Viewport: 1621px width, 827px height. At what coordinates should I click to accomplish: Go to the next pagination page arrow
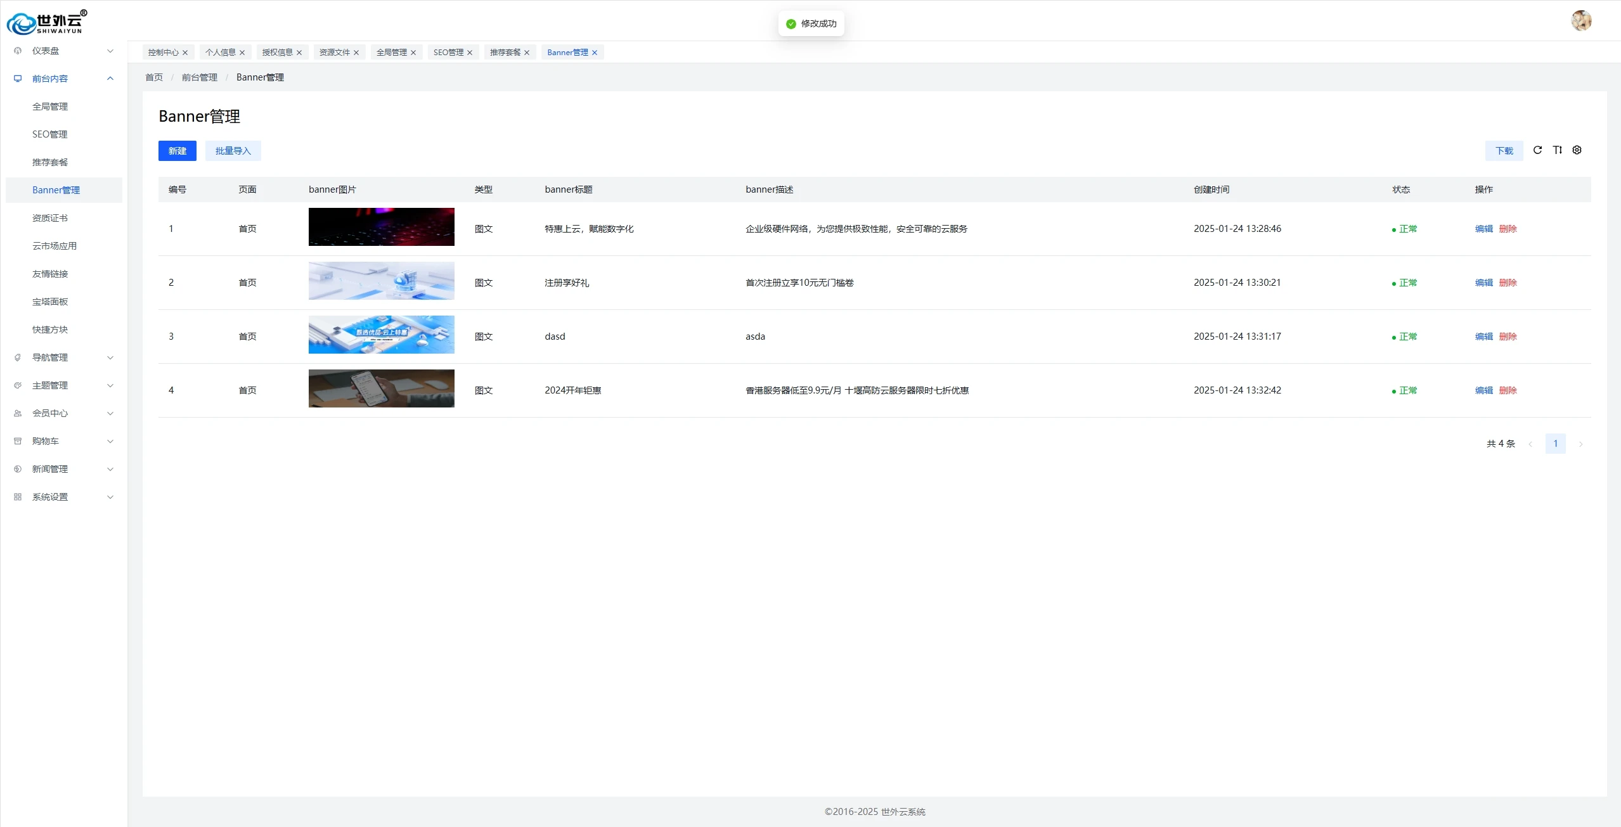tap(1581, 444)
